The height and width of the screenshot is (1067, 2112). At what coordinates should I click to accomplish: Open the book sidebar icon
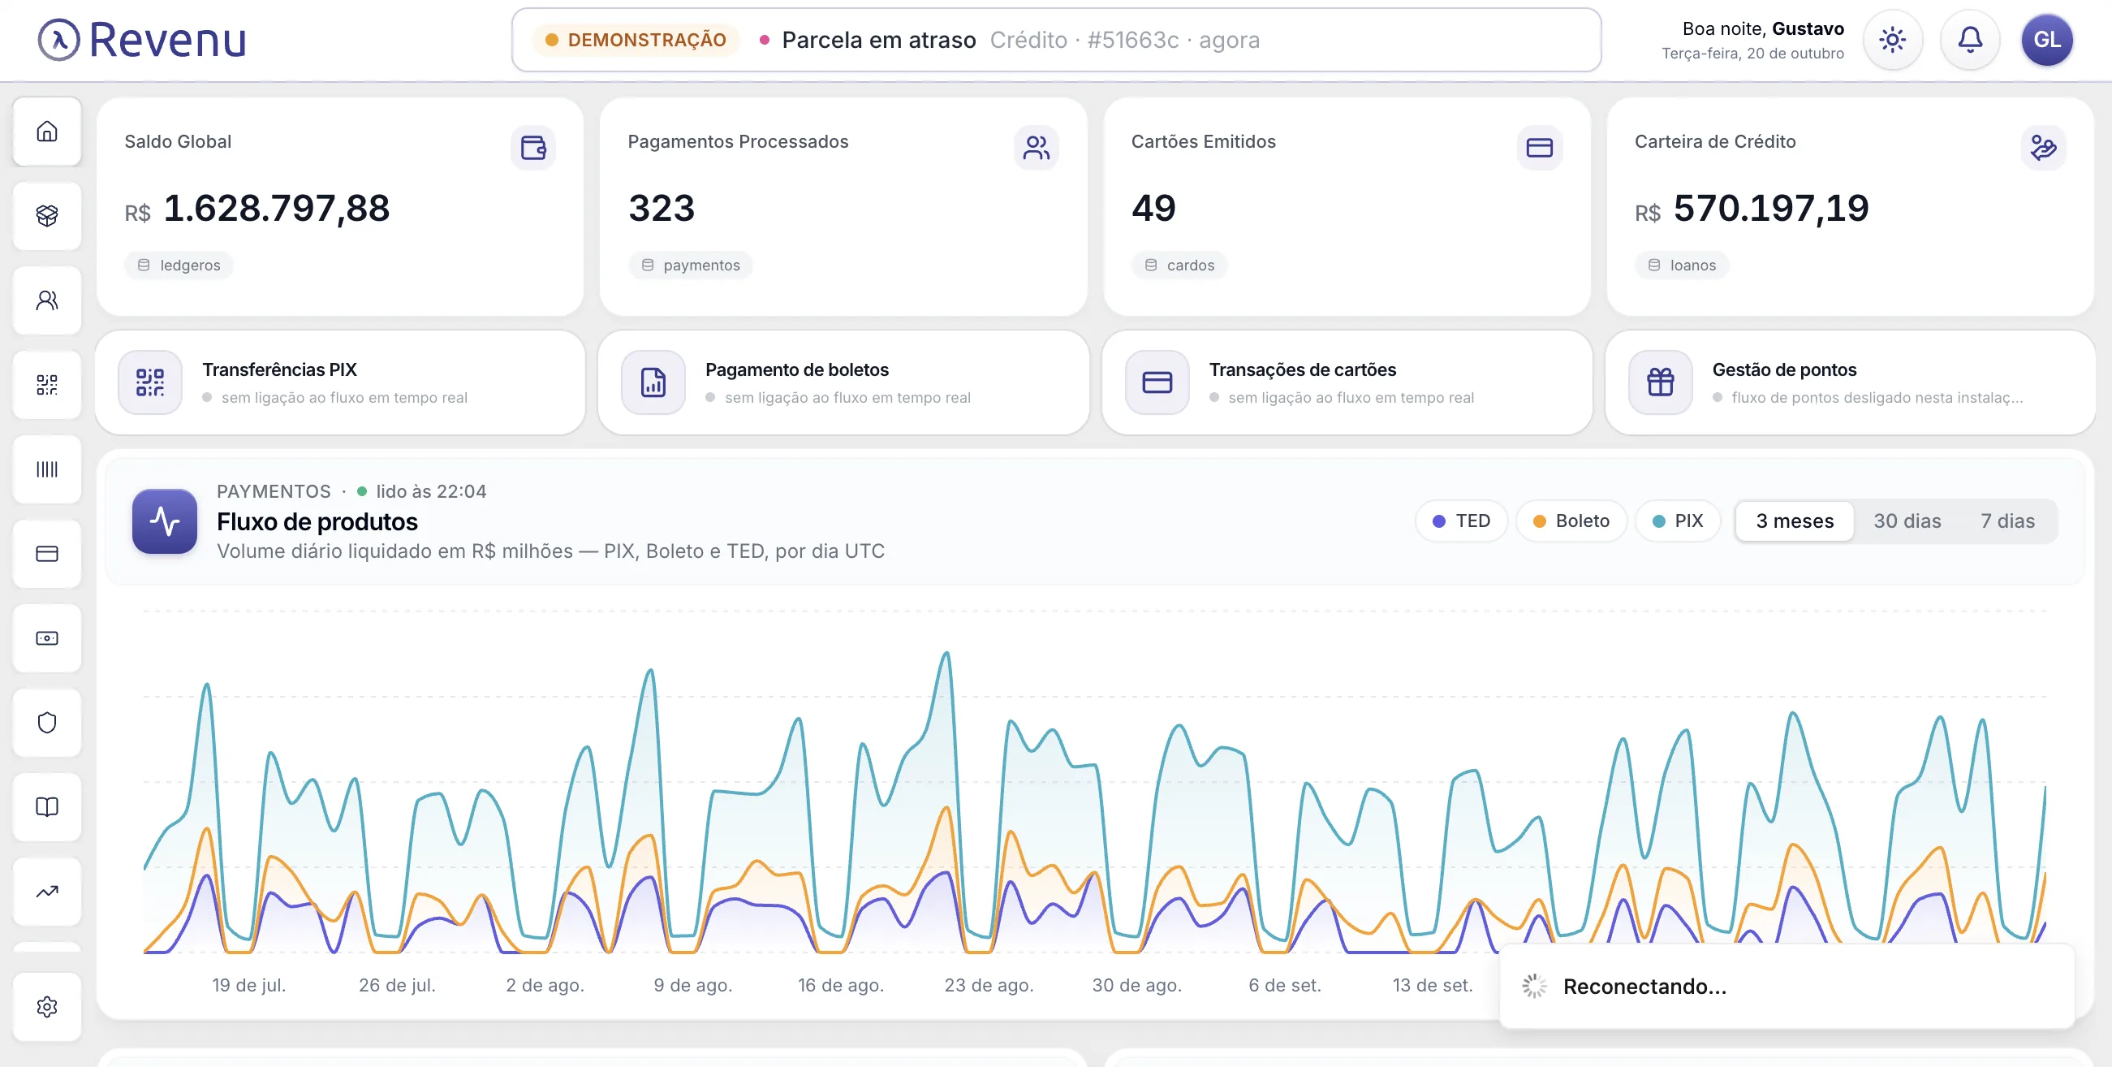pyautogui.click(x=47, y=807)
